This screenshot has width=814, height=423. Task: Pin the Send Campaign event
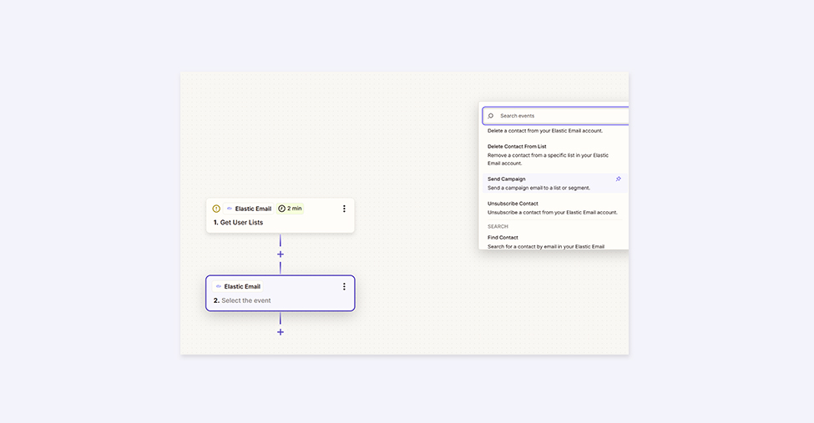[x=618, y=179]
